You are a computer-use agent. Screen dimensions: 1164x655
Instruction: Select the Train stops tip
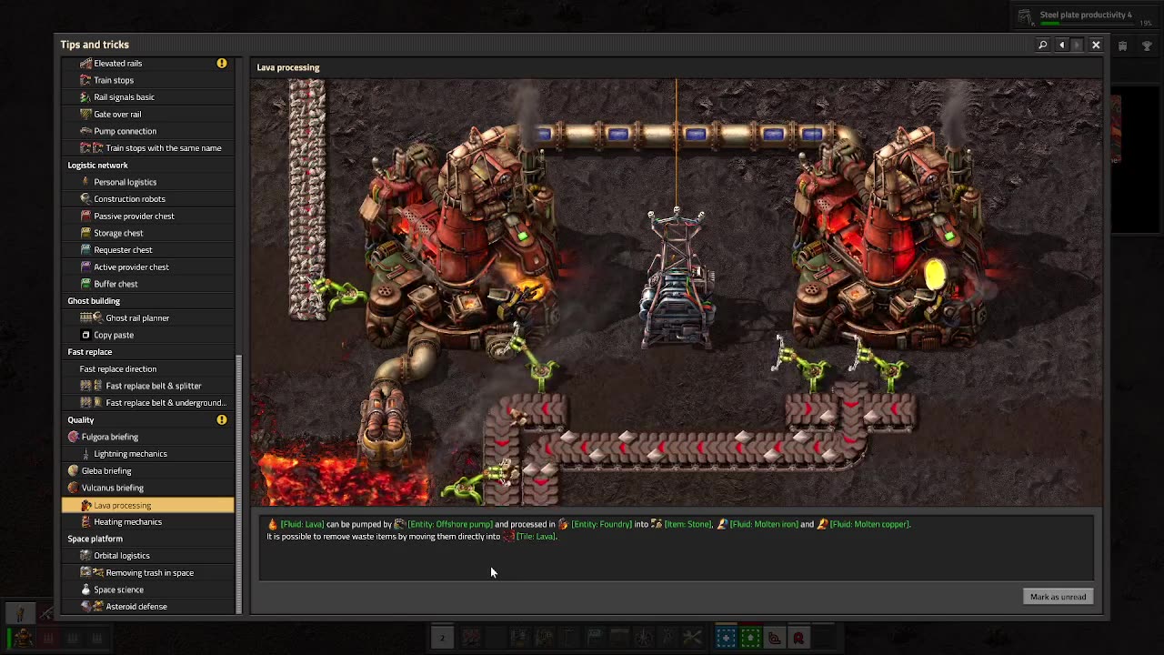click(x=147, y=80)
